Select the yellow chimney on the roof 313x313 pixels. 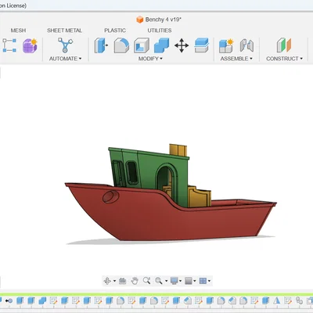(178, 150)
